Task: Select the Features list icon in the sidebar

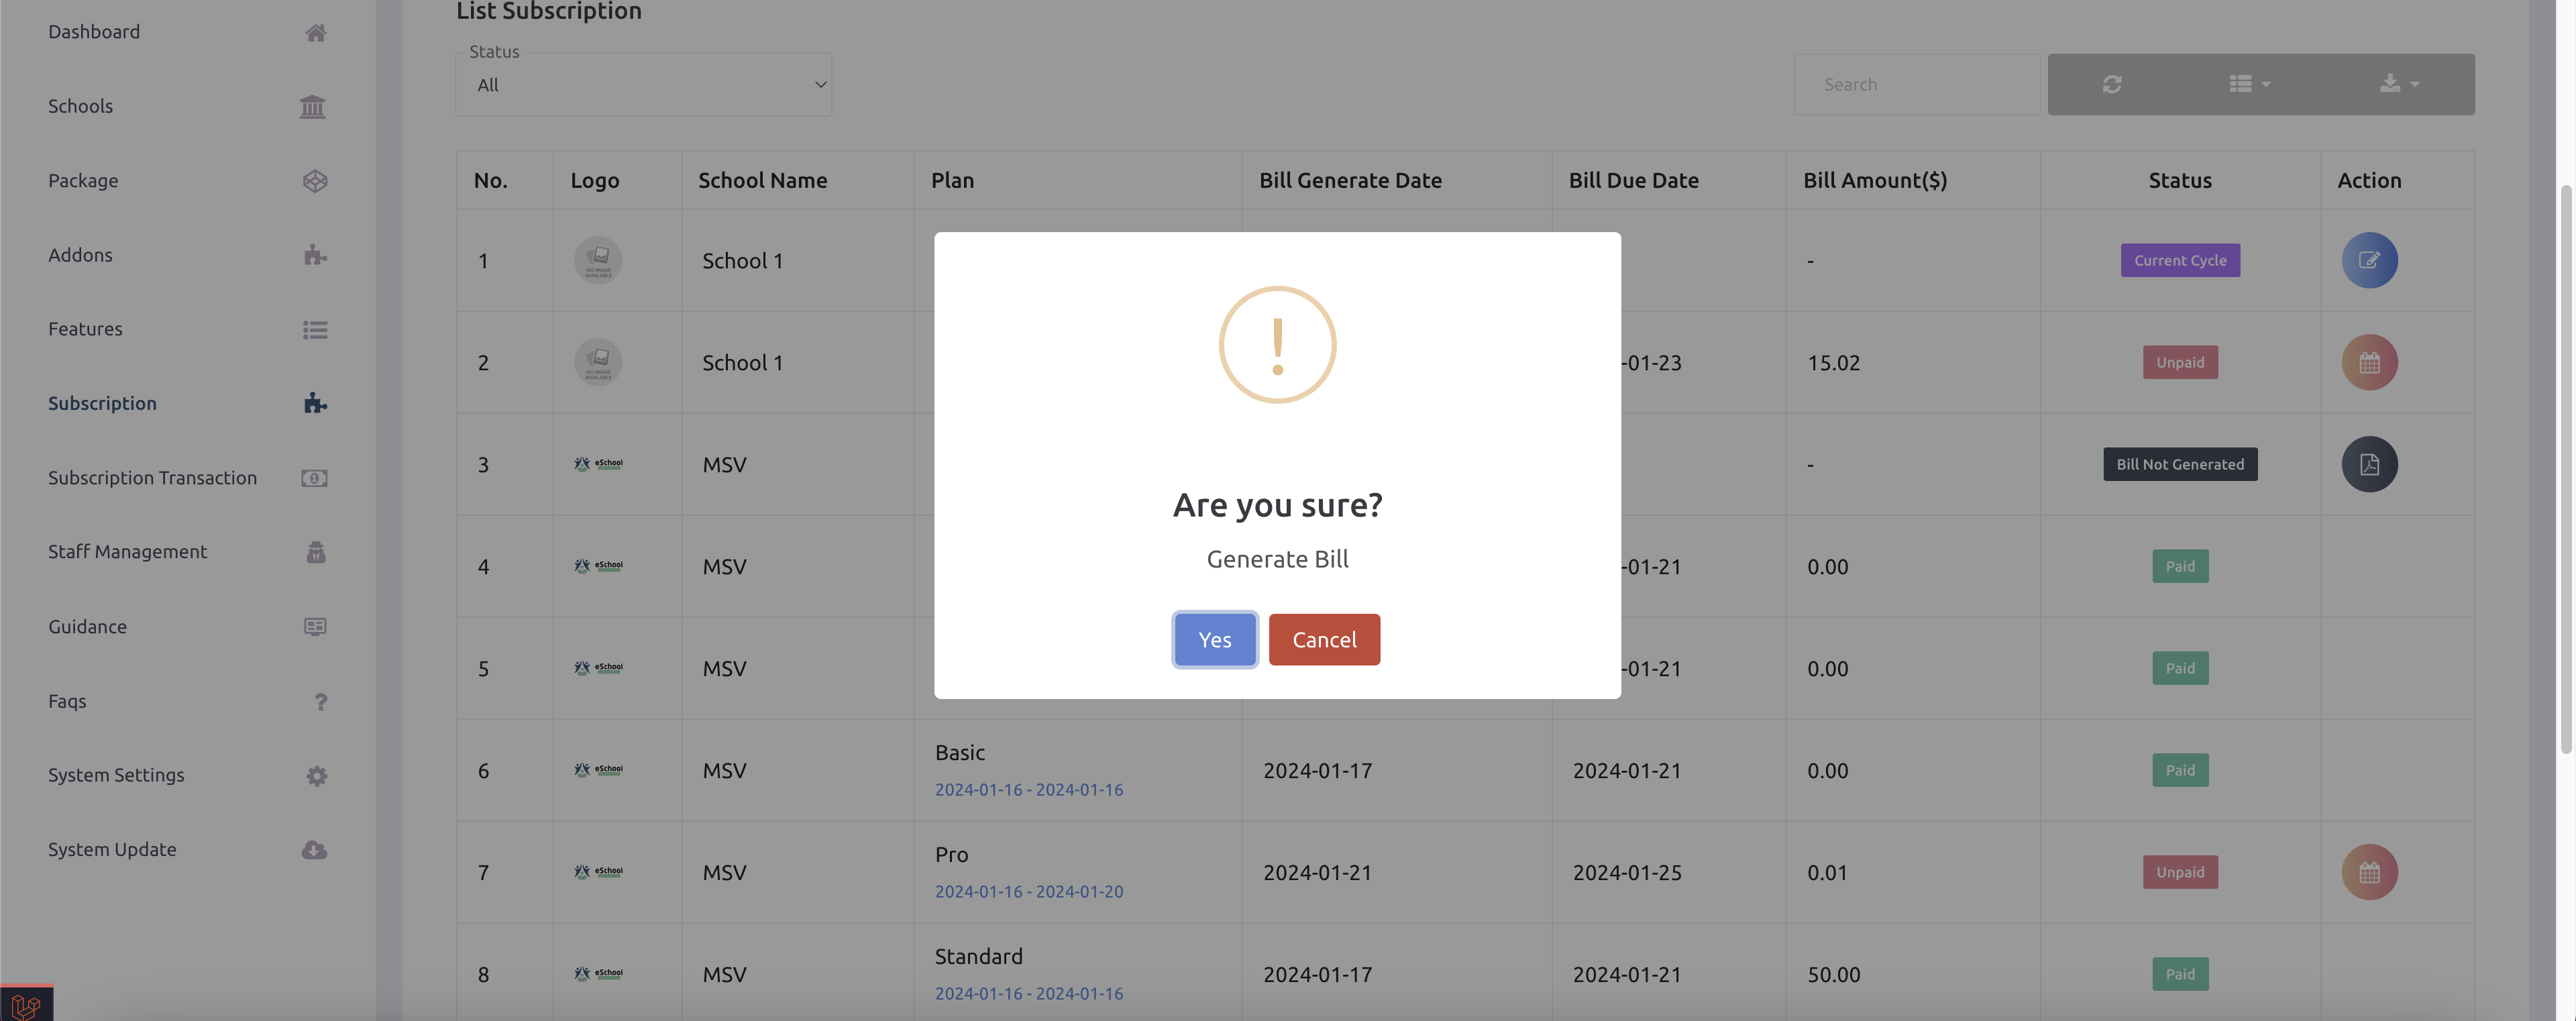Action: pos(315,329)
